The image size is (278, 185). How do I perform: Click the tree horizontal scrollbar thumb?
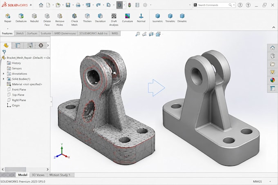click(x=16, y=169)
